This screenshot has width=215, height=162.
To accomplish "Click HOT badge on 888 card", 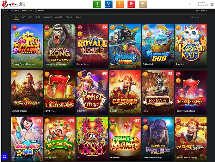I will point(80,121).
